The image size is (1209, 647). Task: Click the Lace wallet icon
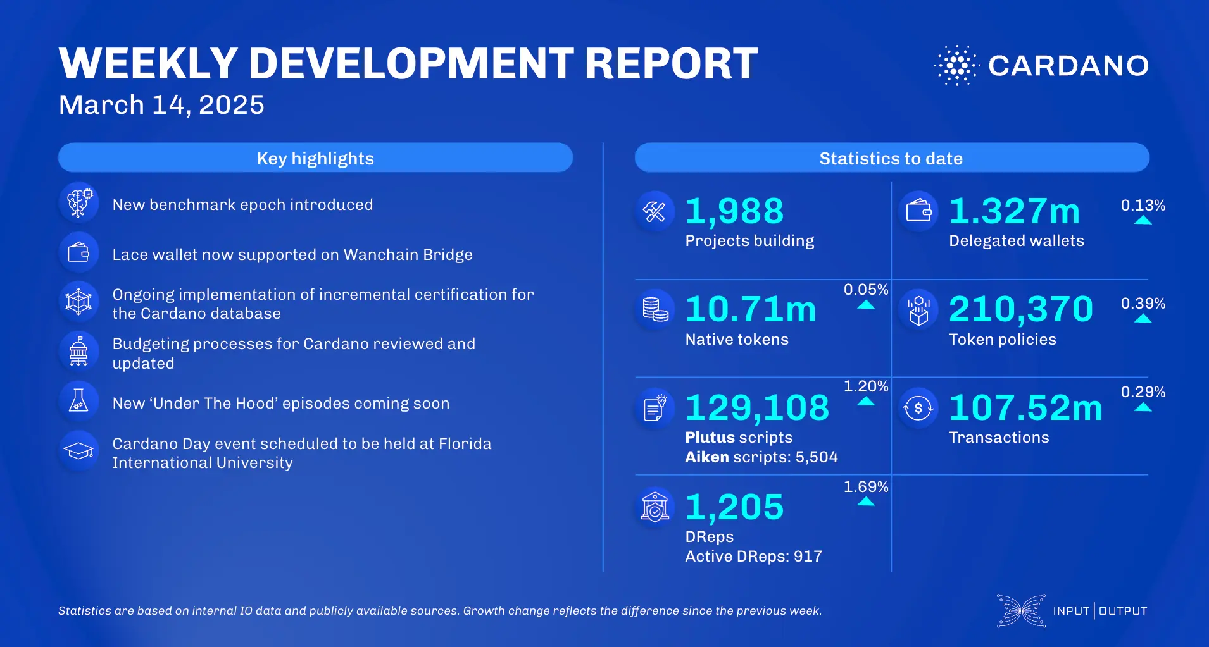(78, 252)
